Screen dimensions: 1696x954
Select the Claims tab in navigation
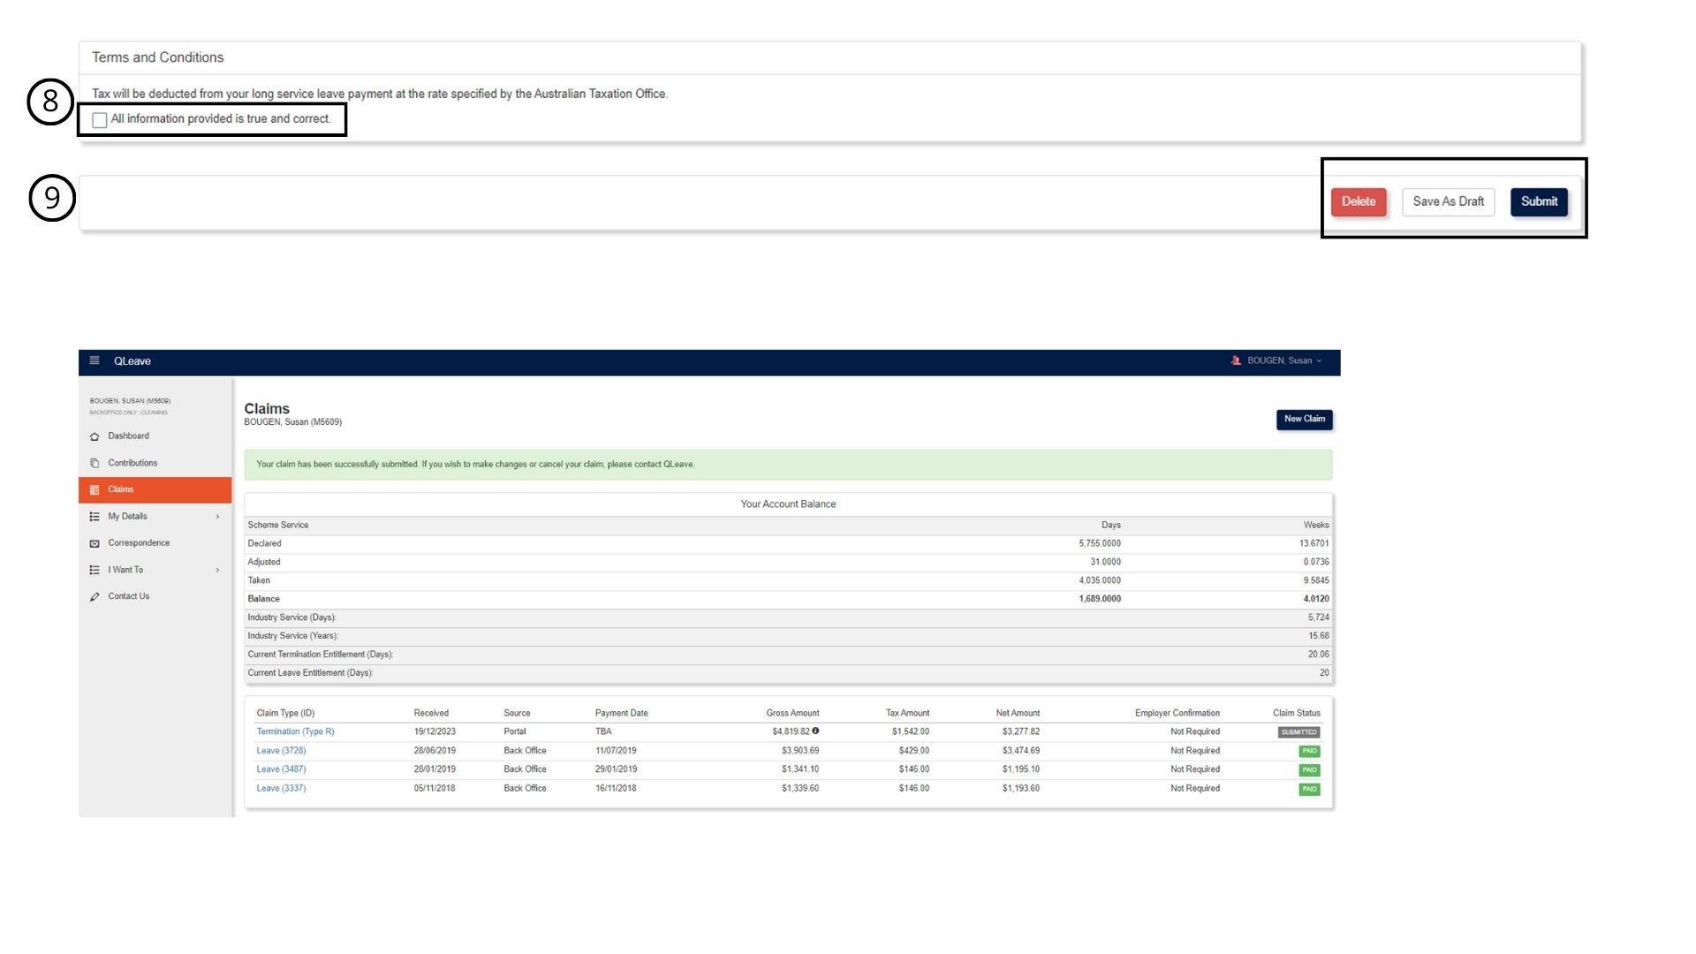119,489
